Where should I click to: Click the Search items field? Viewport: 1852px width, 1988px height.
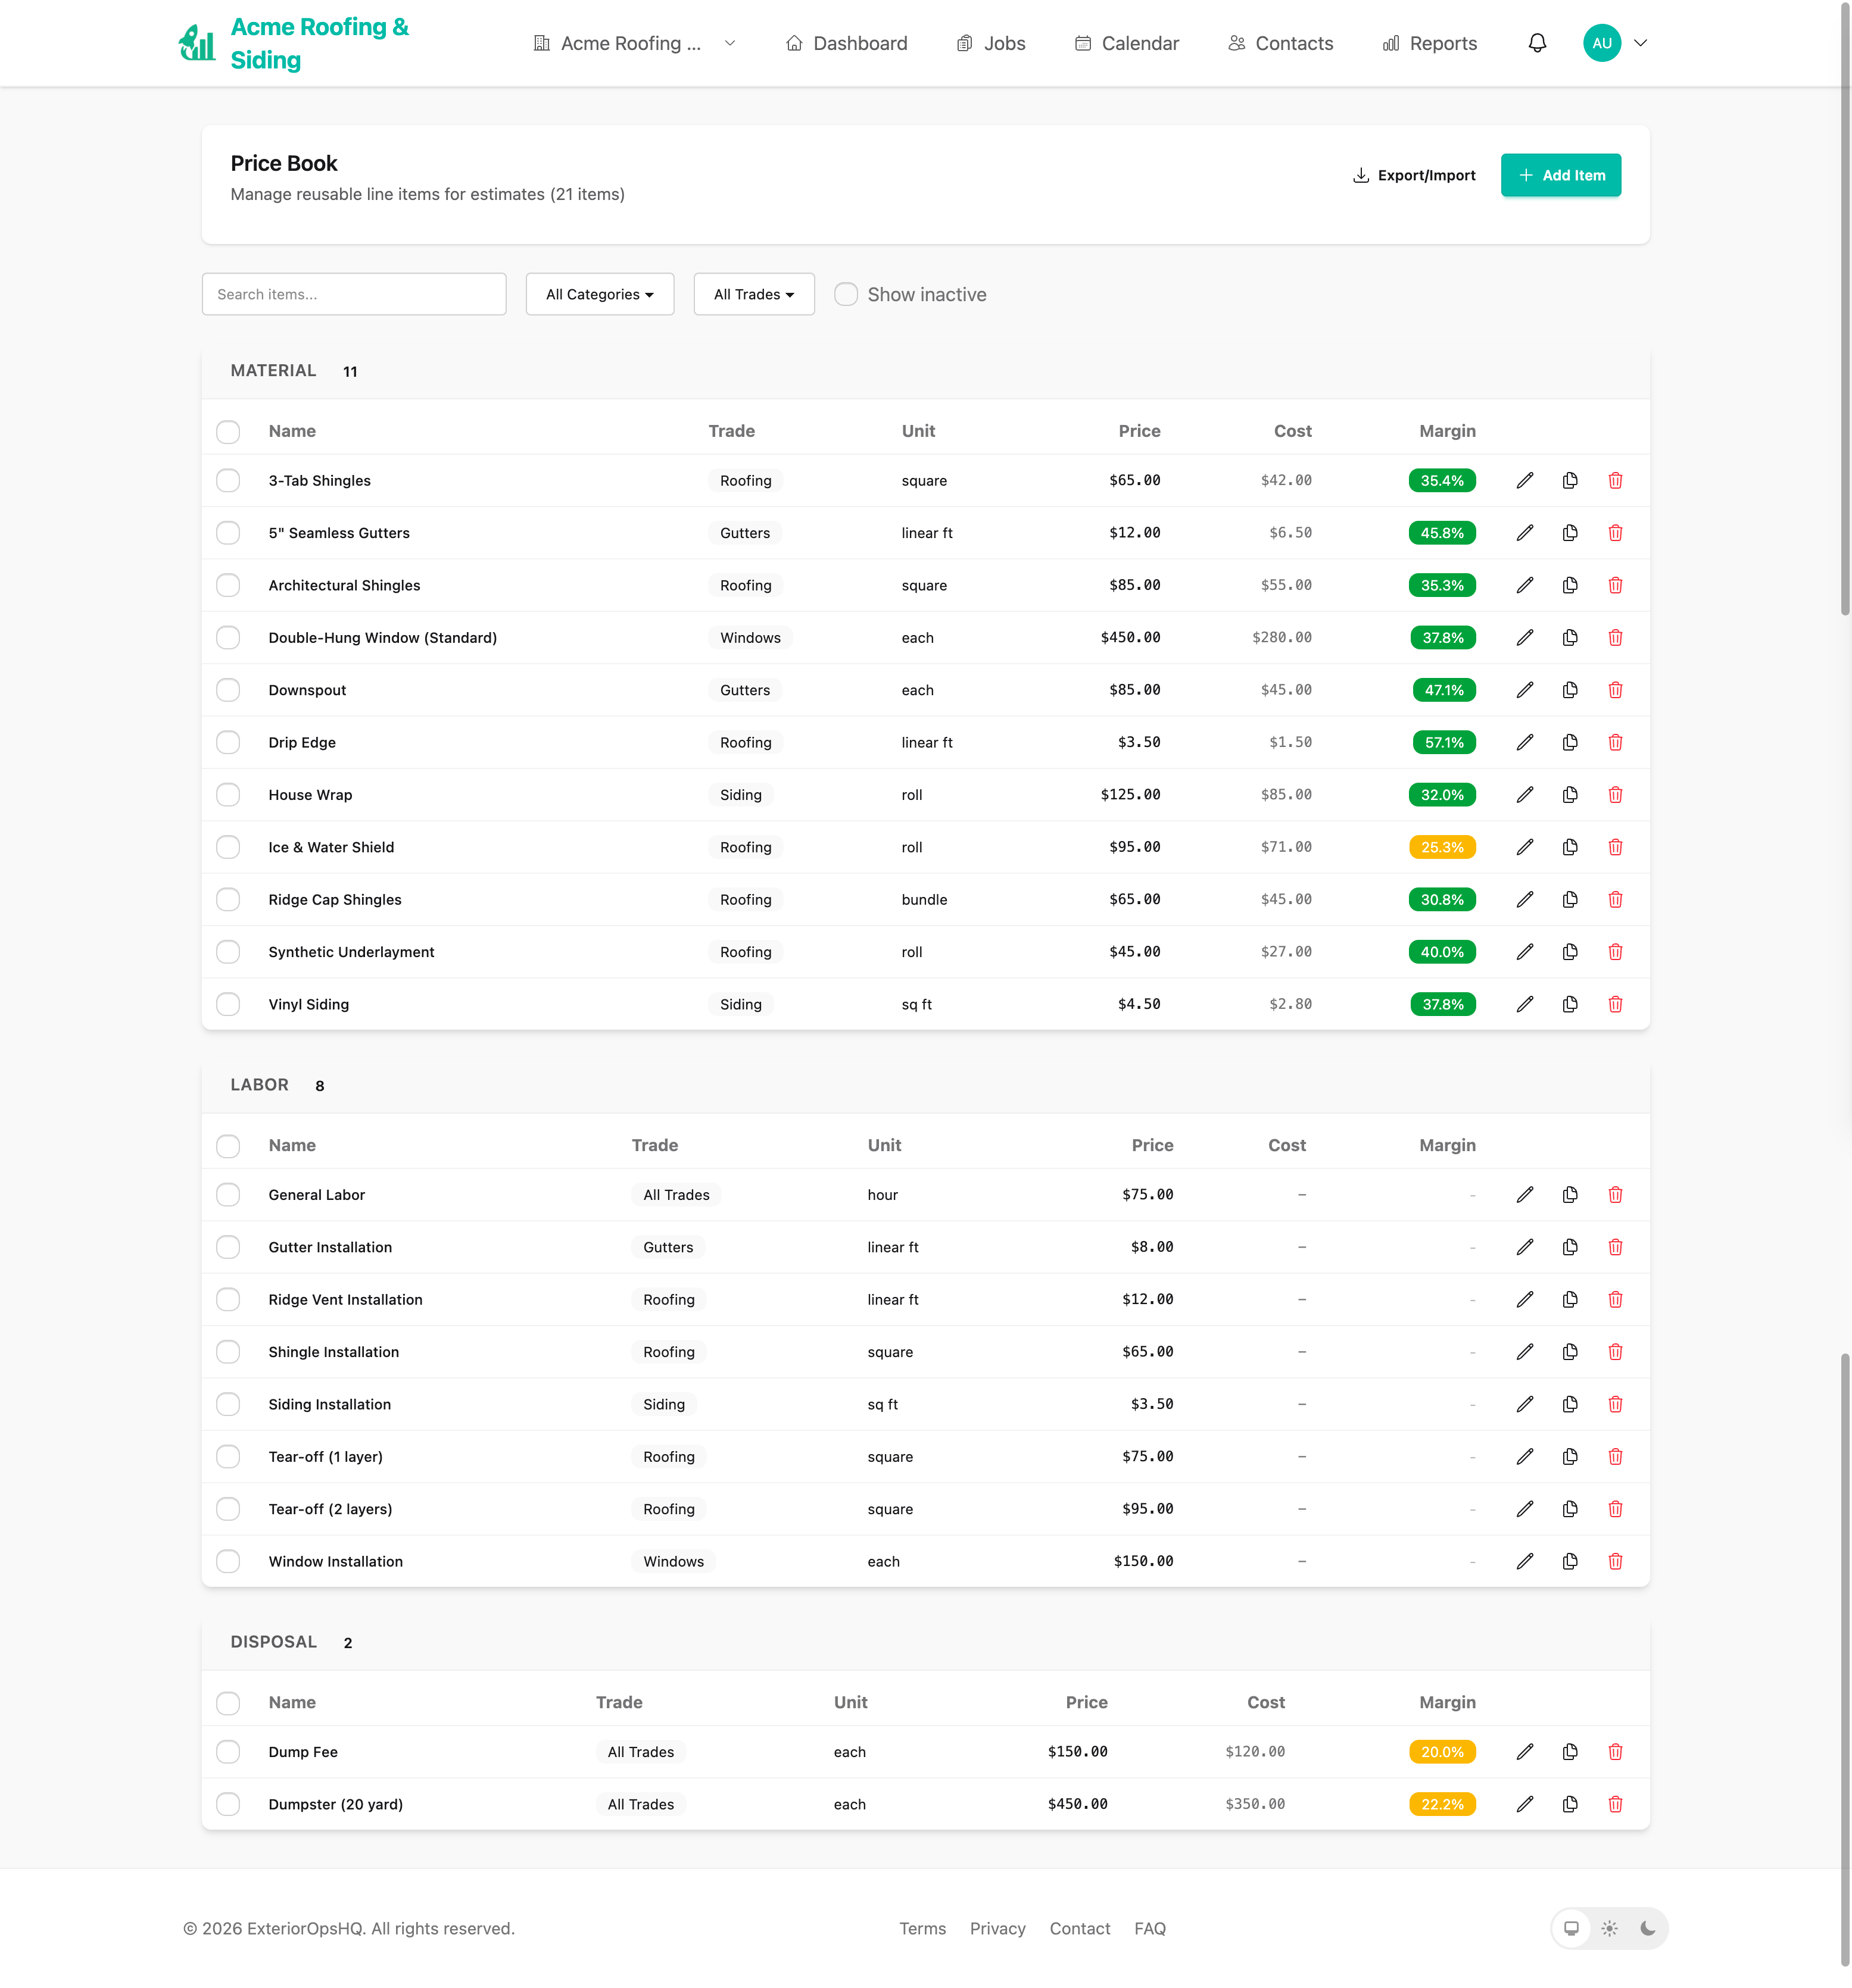(x=353, y=294)
